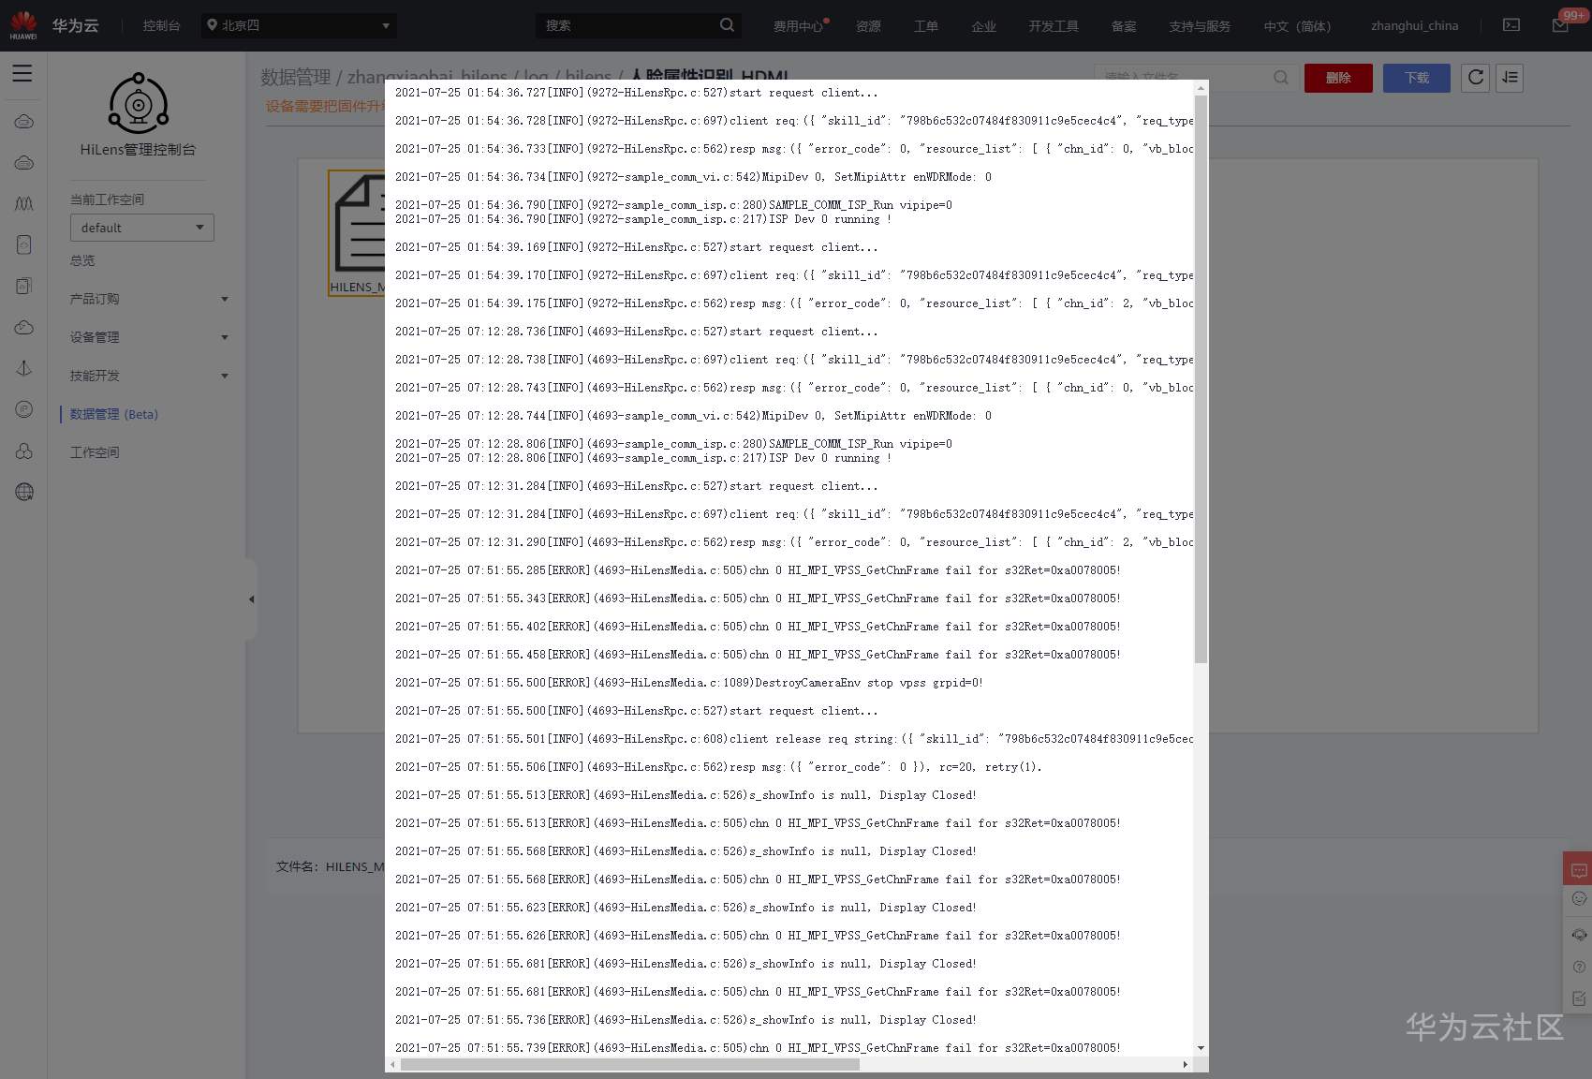Viewport: 1592px width, 1079px height.
Task: Open the location pin region selector
Action: 299,25
